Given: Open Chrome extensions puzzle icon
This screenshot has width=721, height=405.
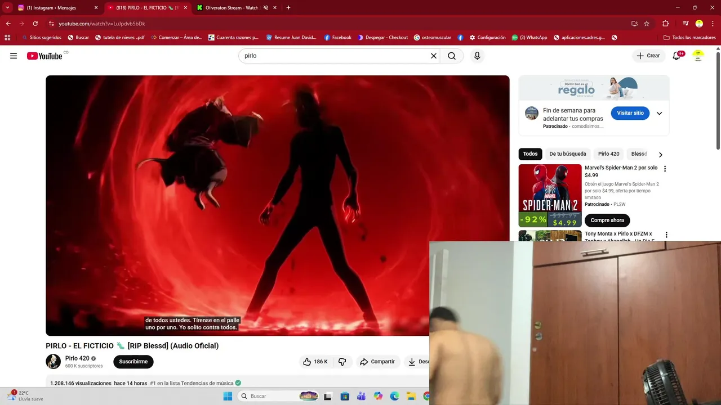Looking at the screenshot, I should (665, 24).
